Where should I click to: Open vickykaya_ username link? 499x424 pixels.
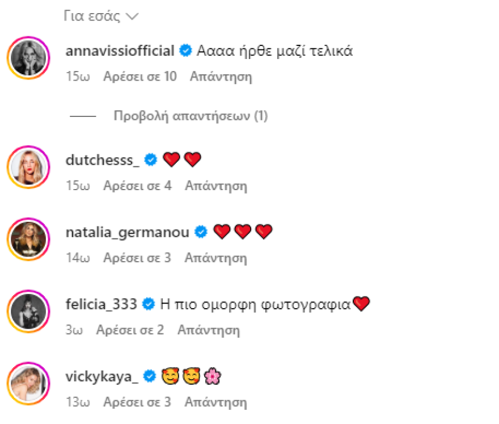tap(102, 377)
